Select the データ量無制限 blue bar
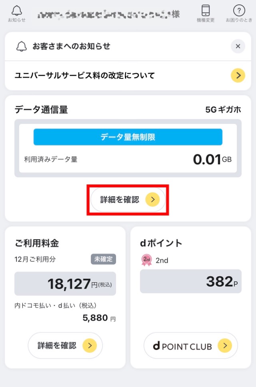256x387 pixels. click(128, 137)
